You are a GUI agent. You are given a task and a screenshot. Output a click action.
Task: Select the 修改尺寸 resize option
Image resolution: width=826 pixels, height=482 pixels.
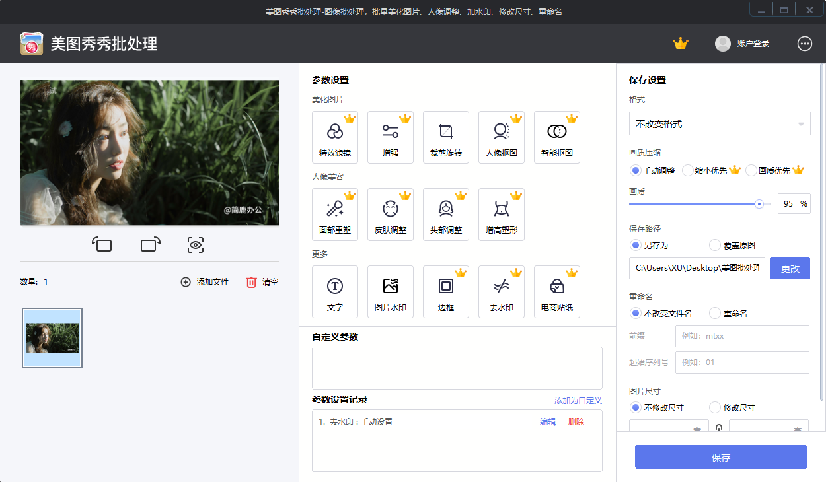[x=714, y=407]
